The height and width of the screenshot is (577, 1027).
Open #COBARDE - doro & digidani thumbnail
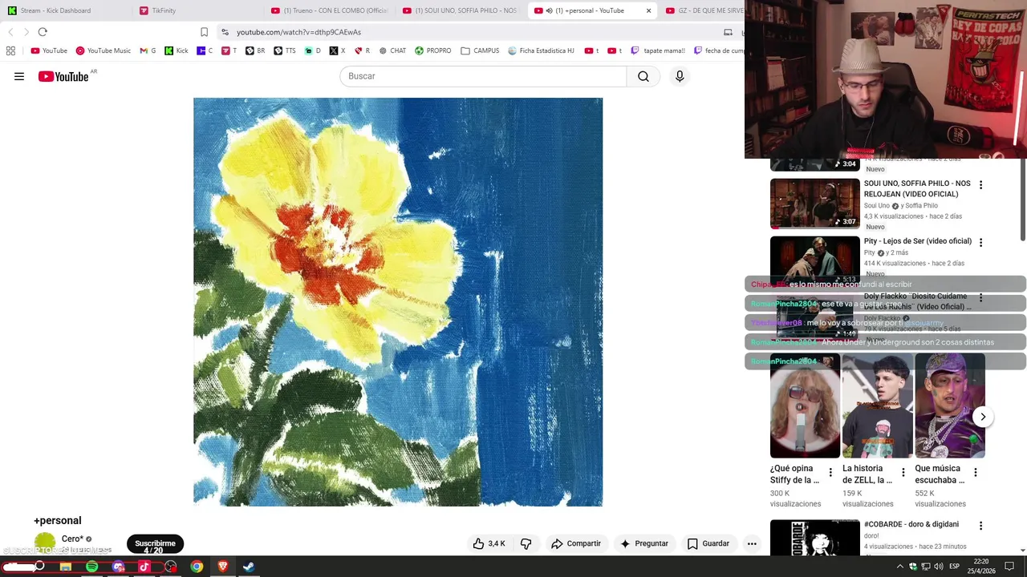[814, 538]
